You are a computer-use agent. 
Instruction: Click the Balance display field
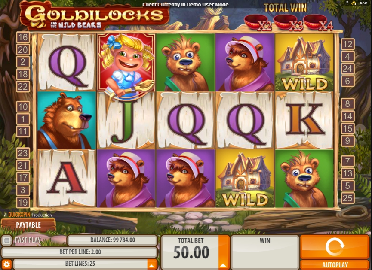coord(112,240)
